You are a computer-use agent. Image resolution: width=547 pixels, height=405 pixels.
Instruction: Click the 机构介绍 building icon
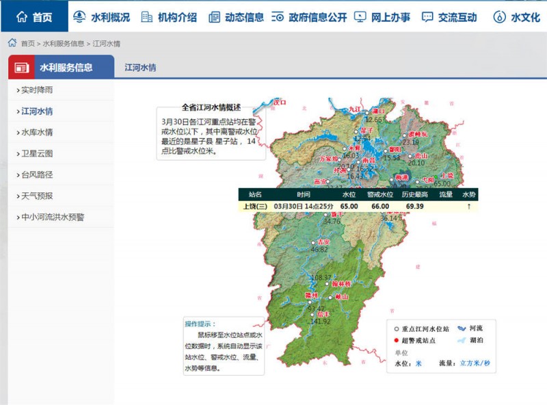[x=146, y=16]
